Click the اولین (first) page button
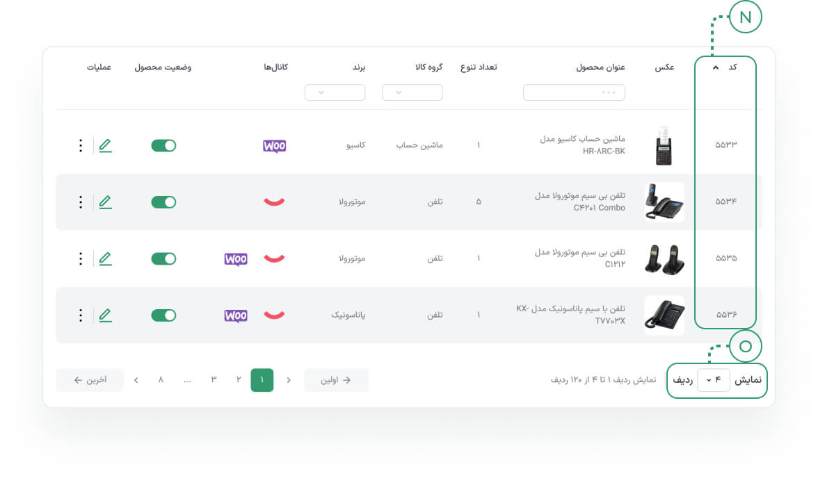 click(336, 380)
